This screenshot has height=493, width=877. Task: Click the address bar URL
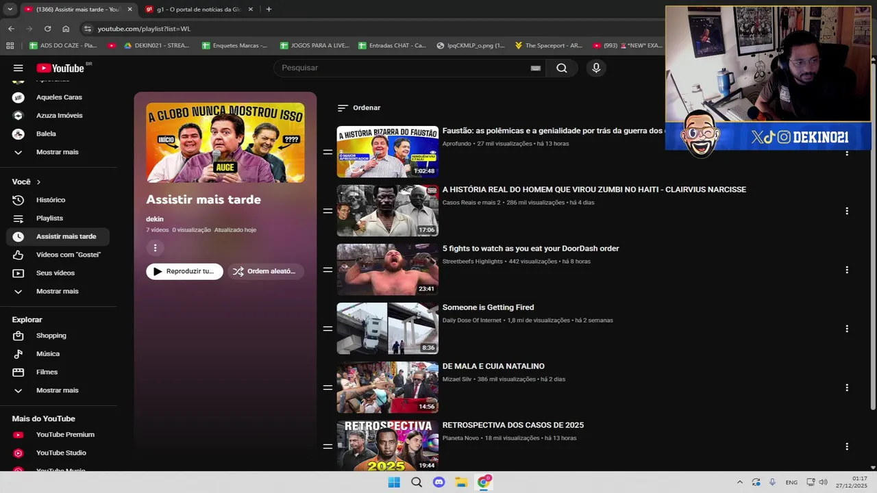(x=144, y=29)
